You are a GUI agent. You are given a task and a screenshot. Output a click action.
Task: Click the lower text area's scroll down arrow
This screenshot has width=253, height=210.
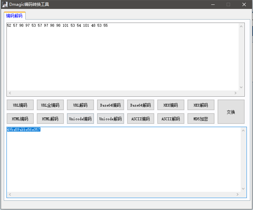click(243, 189)
